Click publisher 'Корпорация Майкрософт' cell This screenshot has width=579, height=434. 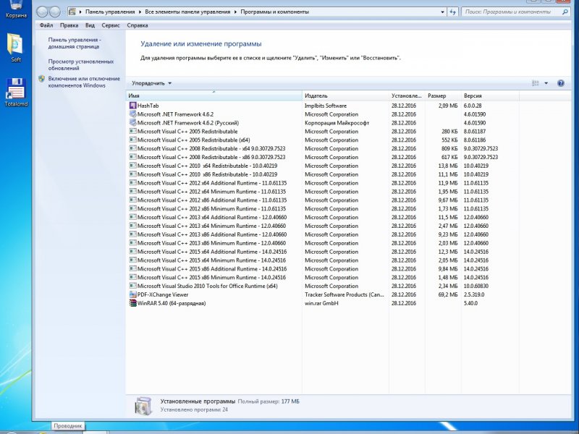pyautogui.click(x=337, y=123)
